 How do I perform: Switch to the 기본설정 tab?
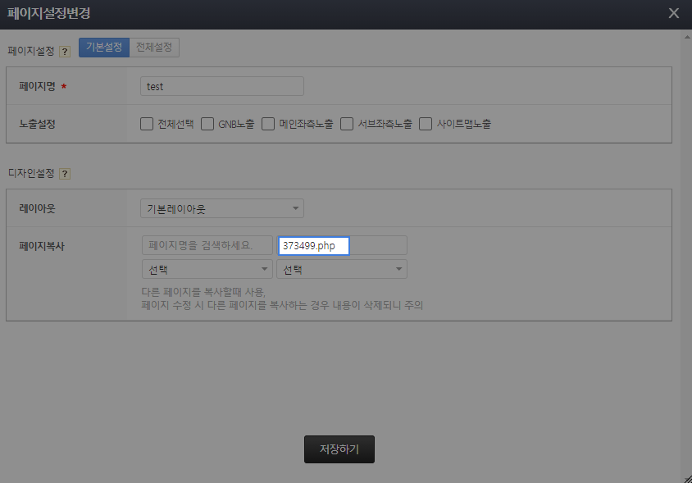click(x=104, y=48)
